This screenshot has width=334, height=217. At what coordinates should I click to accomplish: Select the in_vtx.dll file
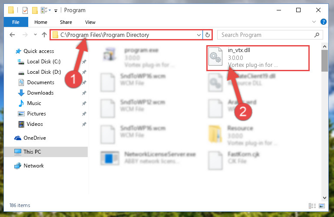tap(258, 58)
